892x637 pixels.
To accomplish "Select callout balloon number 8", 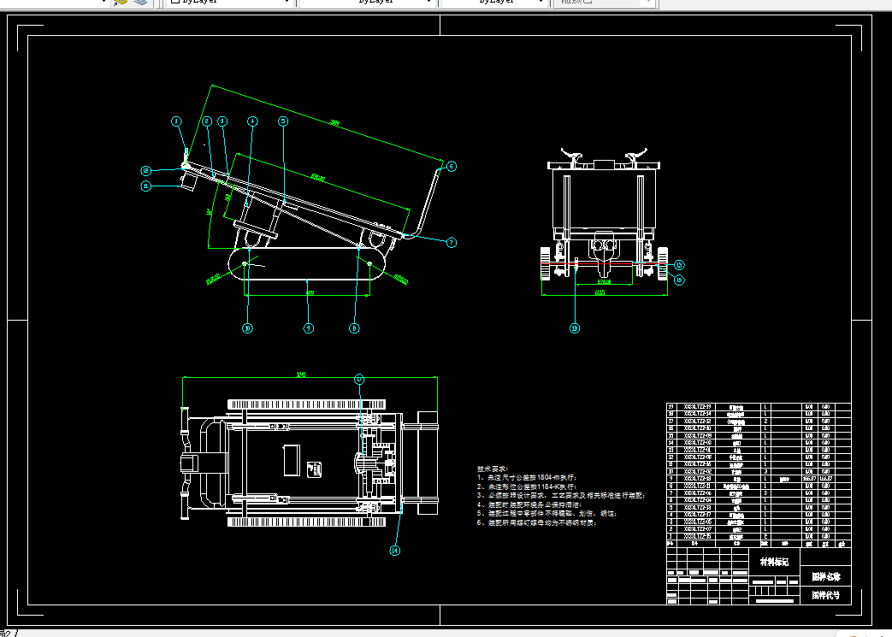I will pyautogui.click(x=354, y=328).
